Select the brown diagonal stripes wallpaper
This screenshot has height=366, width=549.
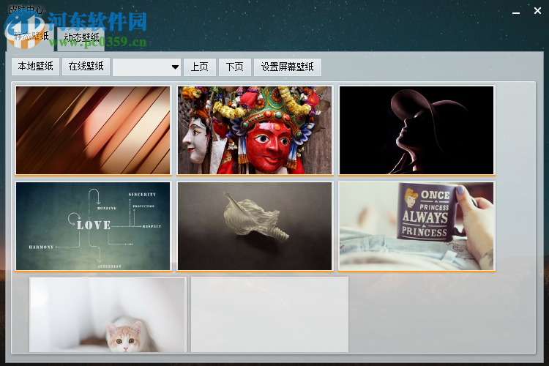[x=93, y=130]
